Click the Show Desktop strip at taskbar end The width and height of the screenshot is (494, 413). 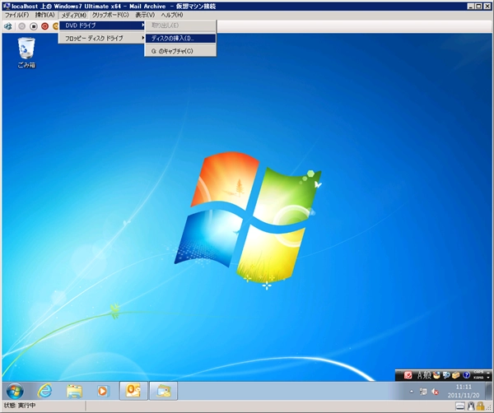tap(488, 391)
